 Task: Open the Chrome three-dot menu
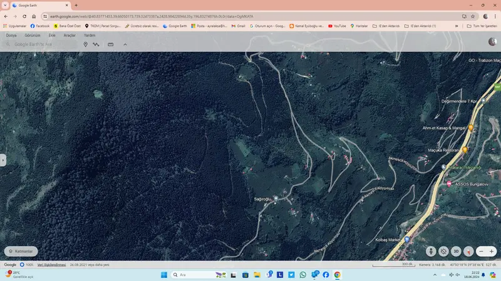[x=495, y=16]
